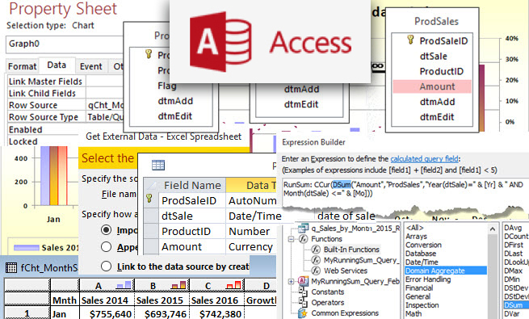Select row header 1 in the datasheet
This screenshot has width=529, height=319.
27,313
